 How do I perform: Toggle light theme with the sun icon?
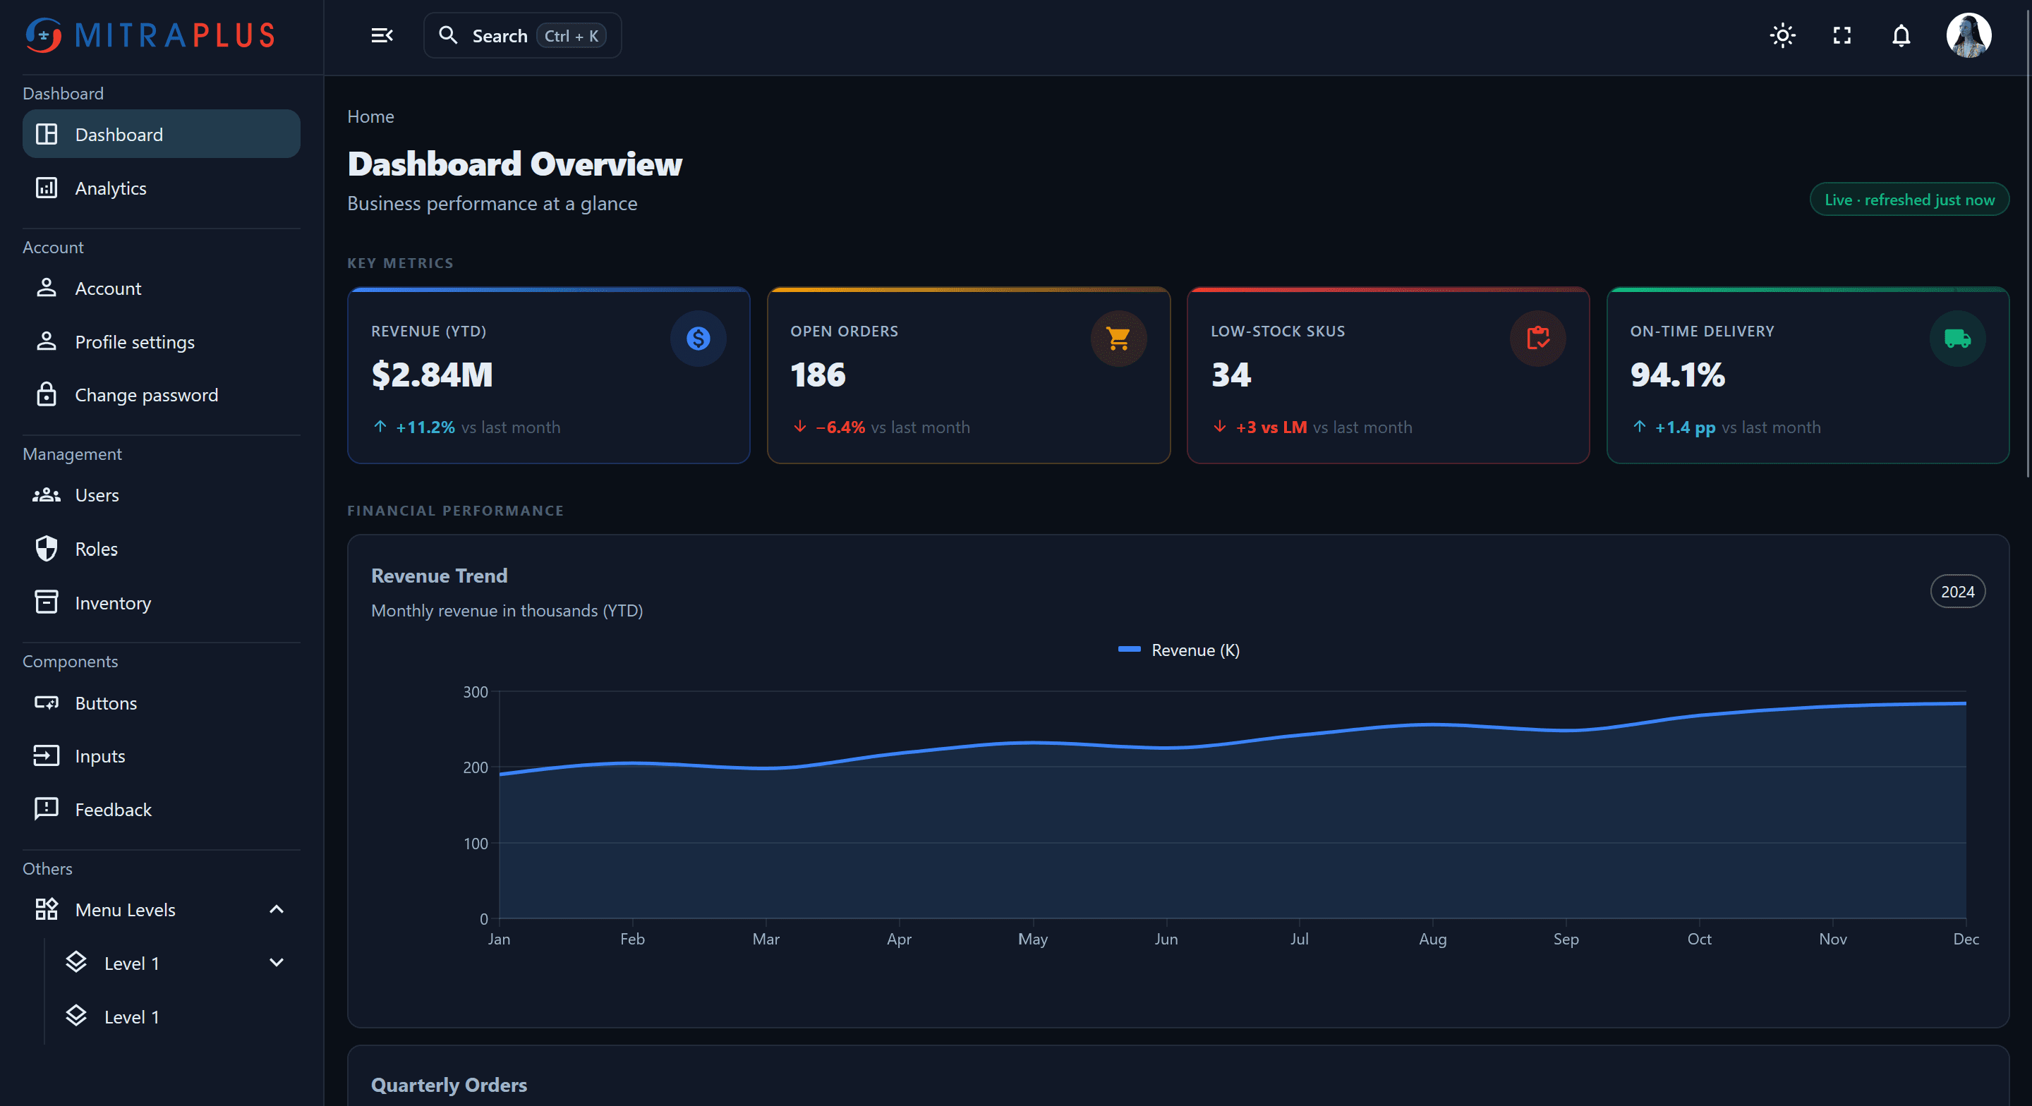[1782, 35]
